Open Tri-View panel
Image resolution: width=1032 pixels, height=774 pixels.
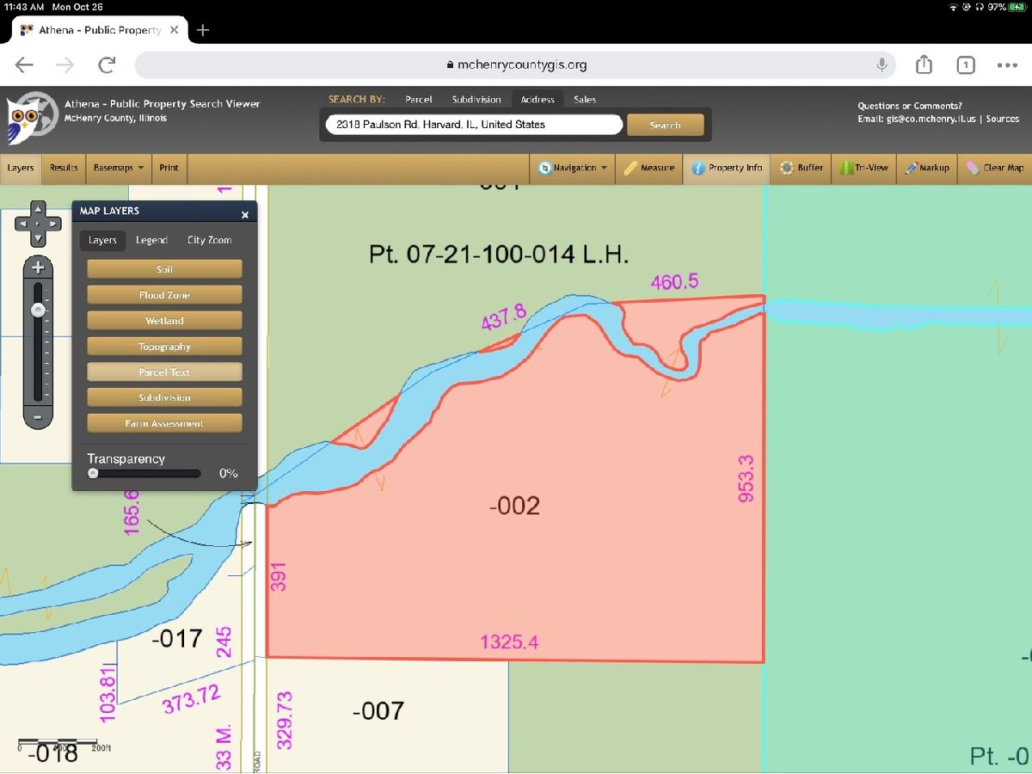click(864, 168)
